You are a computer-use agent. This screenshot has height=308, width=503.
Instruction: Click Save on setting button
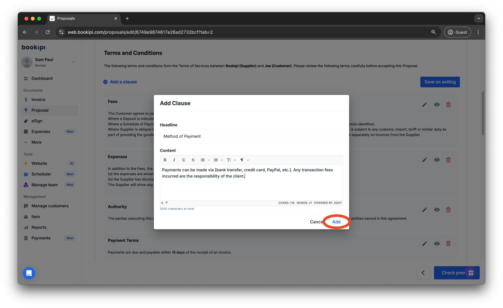point(440,82)
